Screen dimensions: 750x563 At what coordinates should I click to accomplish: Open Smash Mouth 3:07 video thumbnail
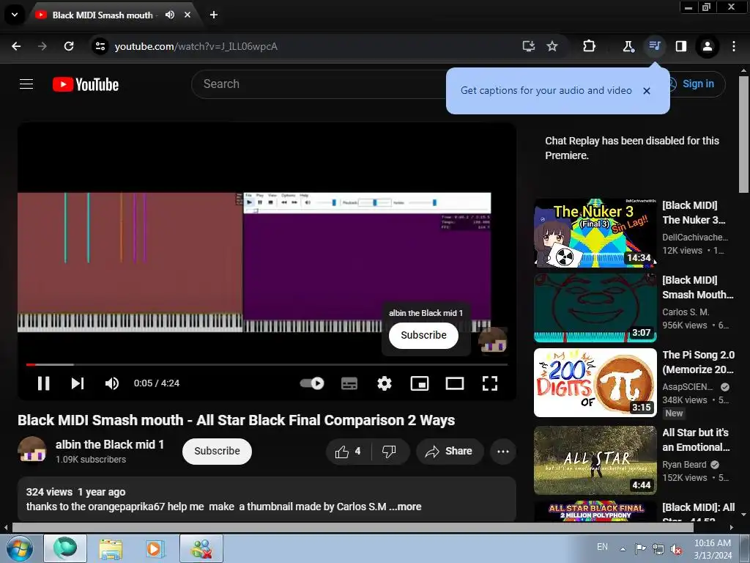tap(595, 308)
